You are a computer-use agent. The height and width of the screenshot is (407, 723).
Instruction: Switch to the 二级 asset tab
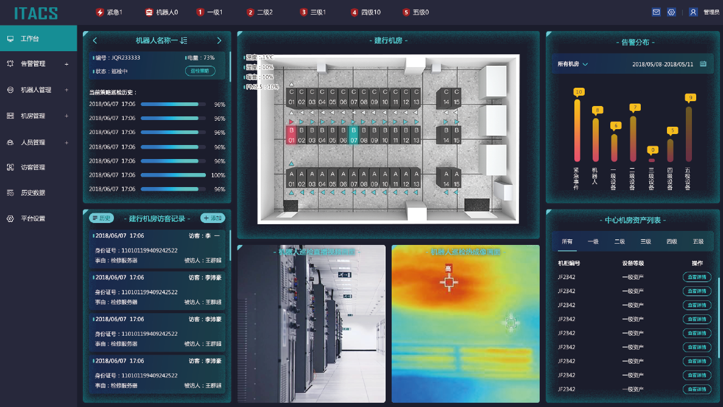(619, 241)
